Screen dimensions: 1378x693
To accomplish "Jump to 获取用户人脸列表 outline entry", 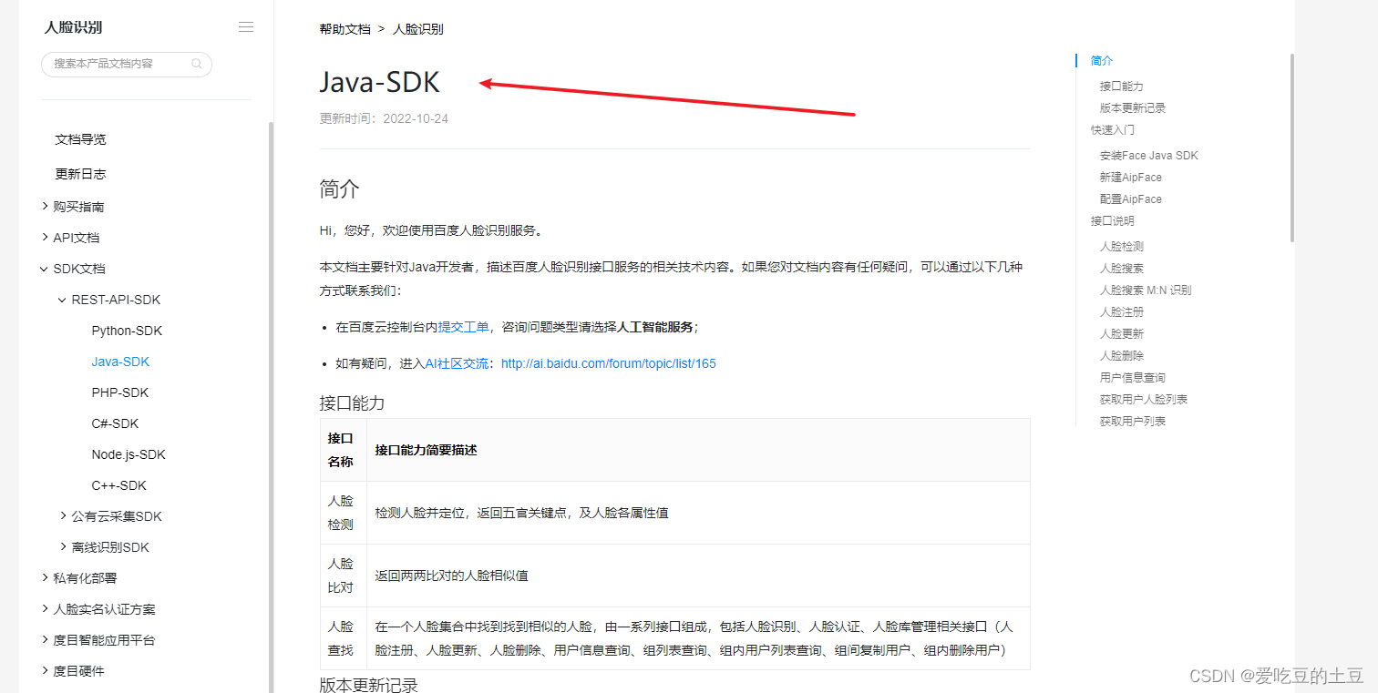I will tap(1144, 400).
